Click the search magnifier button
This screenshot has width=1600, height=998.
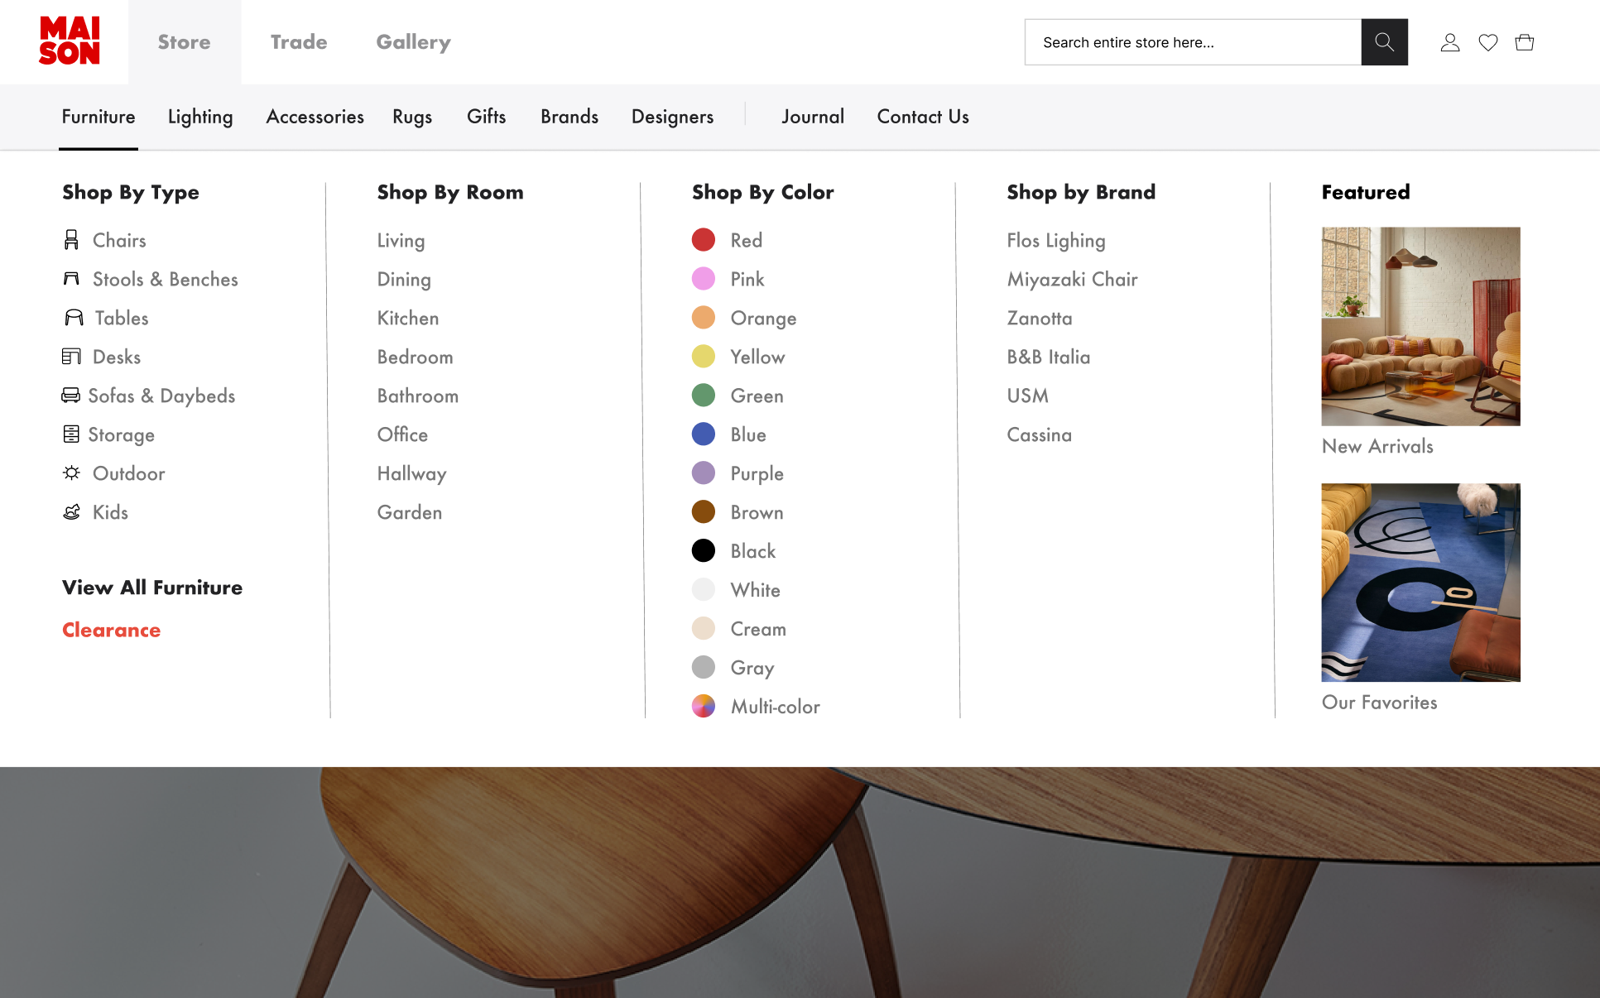[x=1384, y=42]
